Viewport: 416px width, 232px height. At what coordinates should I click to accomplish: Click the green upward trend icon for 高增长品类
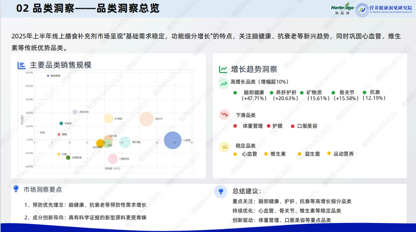[x=224, y=84]
